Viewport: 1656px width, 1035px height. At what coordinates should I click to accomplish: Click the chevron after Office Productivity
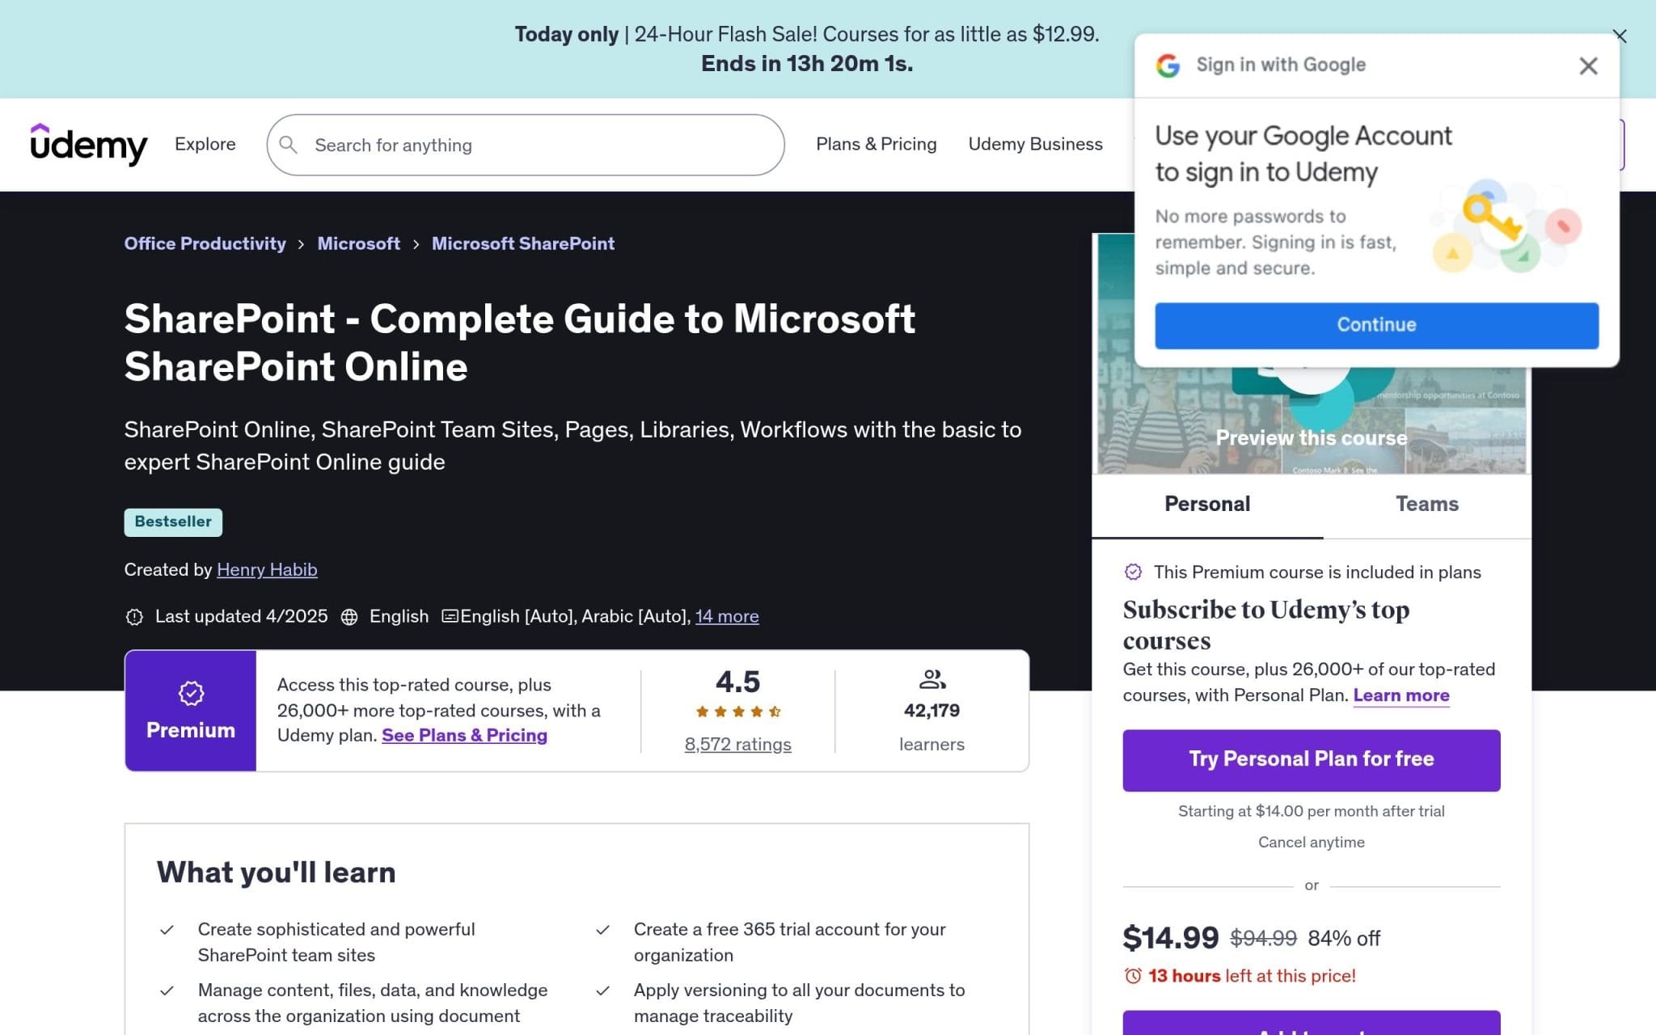(x=301, y=244)
